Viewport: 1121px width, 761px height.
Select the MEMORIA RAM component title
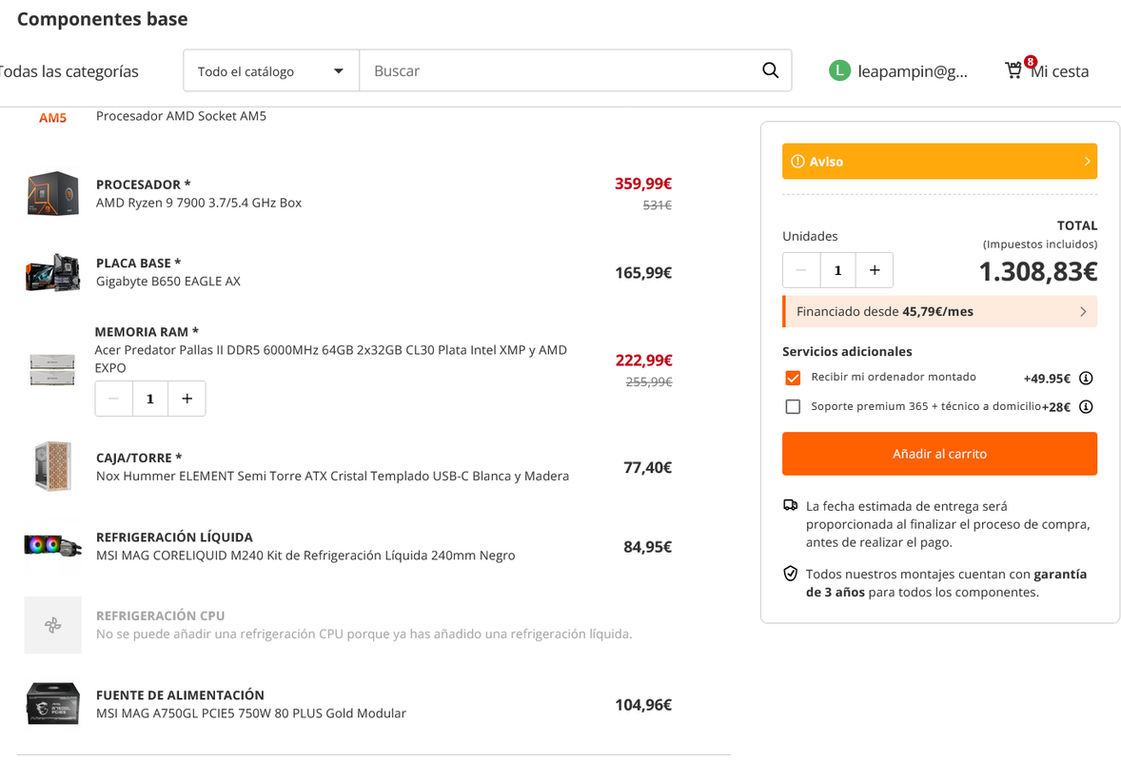(x=147, y=332)
